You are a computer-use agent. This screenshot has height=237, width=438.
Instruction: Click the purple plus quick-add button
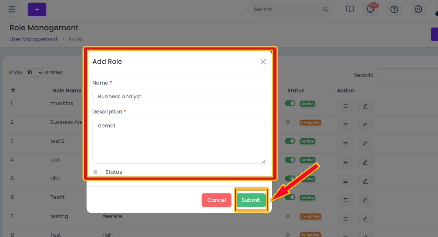pos(37,9)
